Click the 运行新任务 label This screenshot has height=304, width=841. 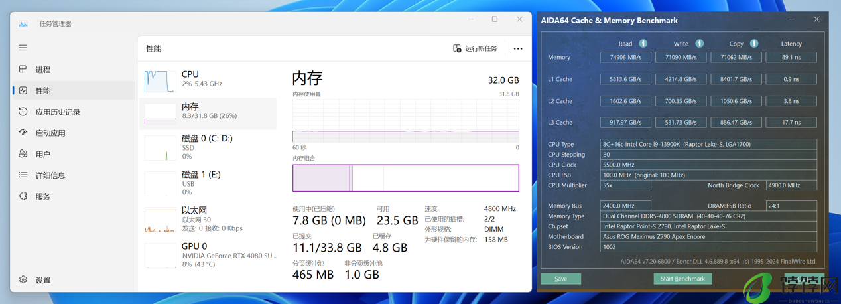482,48
